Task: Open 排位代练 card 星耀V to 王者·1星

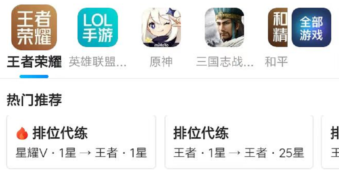Action: pos(81,142)
